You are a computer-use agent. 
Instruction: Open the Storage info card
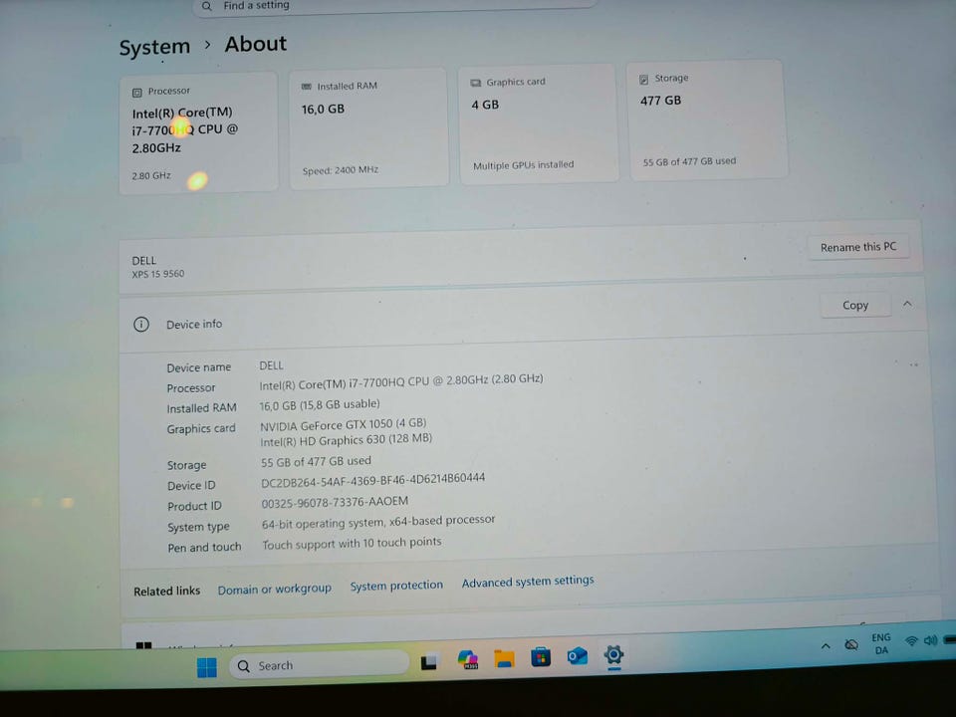tap(707, 120)
